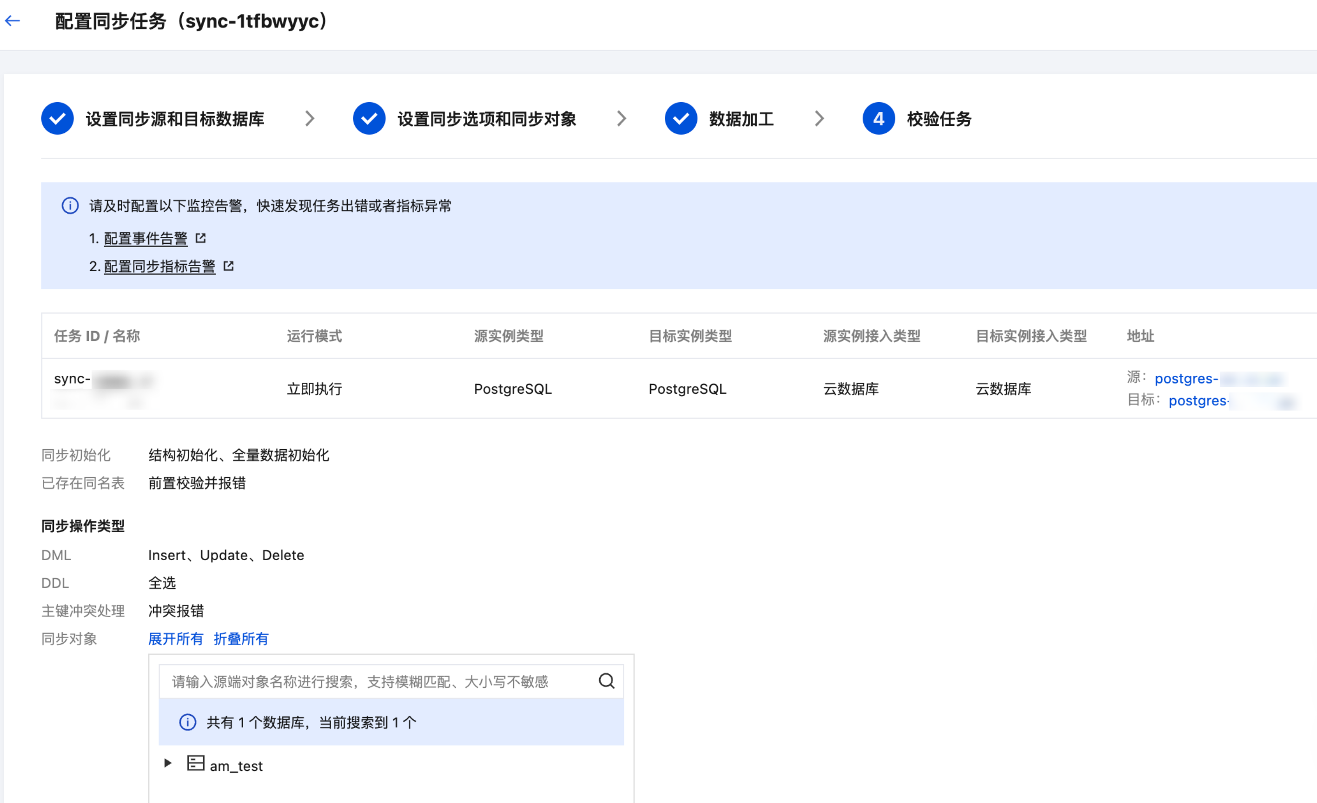Viewport: 1317px width, 803px height.
Task: Click chevron after 设置同步源和目标数据库 step
Action: click(x=310, y=118)
